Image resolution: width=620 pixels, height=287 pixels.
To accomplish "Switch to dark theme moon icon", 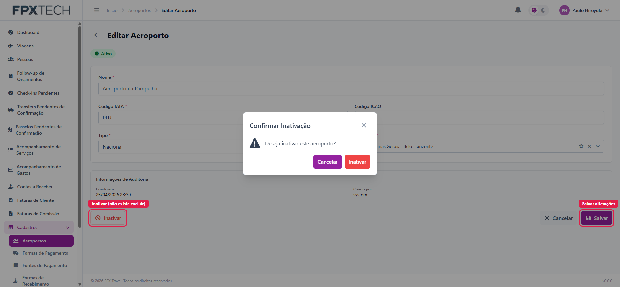I will tap(543, 10).
